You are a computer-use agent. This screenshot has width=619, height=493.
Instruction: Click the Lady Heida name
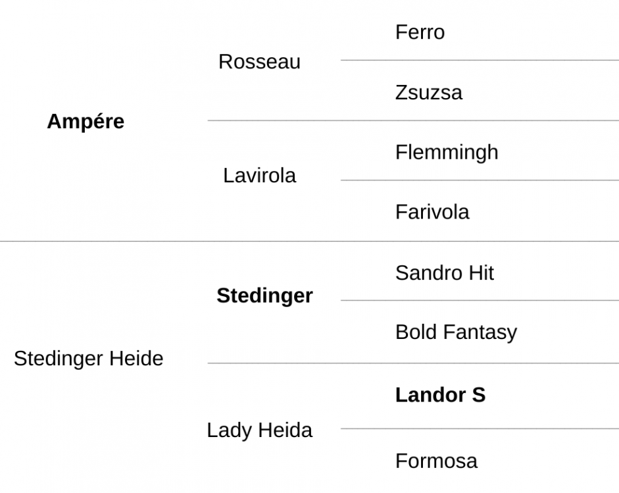pyautogui.click(x=259, y=430)
